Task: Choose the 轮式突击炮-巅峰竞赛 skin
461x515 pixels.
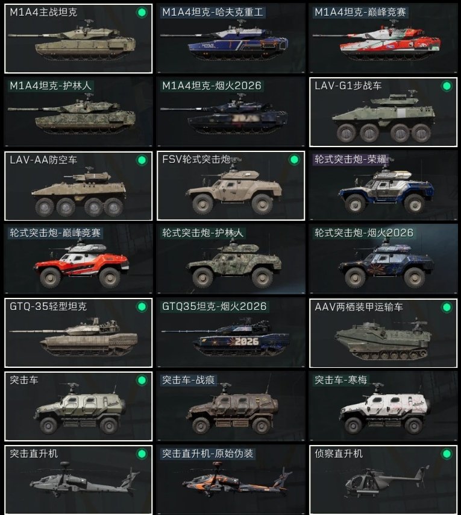Action: (78, 259)
